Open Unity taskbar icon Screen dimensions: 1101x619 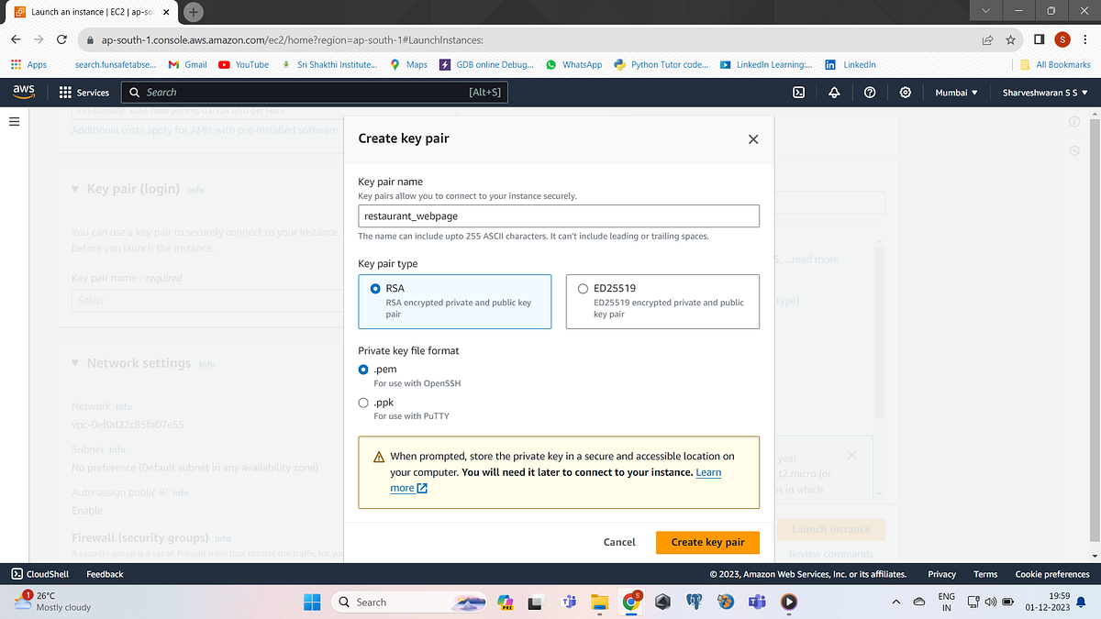(x=662, y=602)
